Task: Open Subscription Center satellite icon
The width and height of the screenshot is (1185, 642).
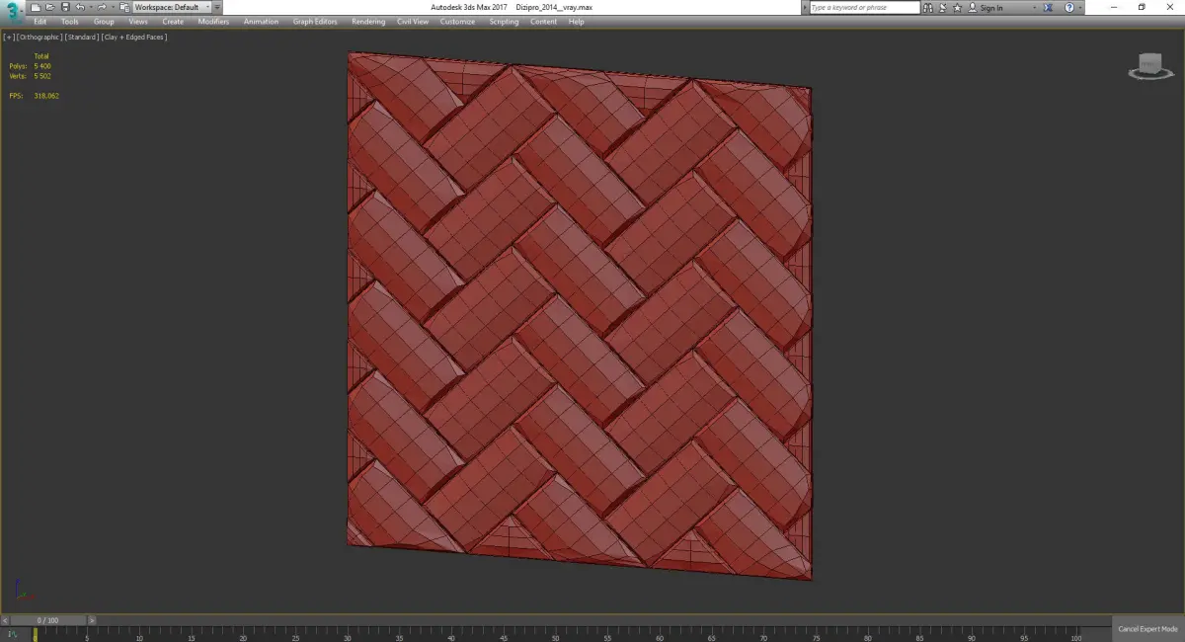Action: [x=942, y=7]
